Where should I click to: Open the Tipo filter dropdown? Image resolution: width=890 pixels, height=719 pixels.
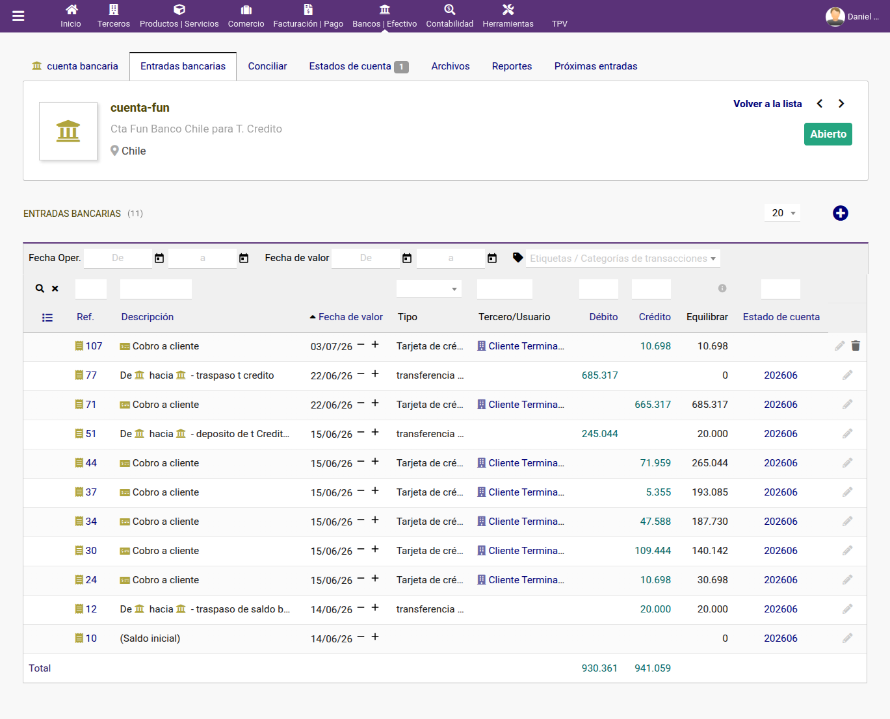pyautogui.click(x=429, y=289)
